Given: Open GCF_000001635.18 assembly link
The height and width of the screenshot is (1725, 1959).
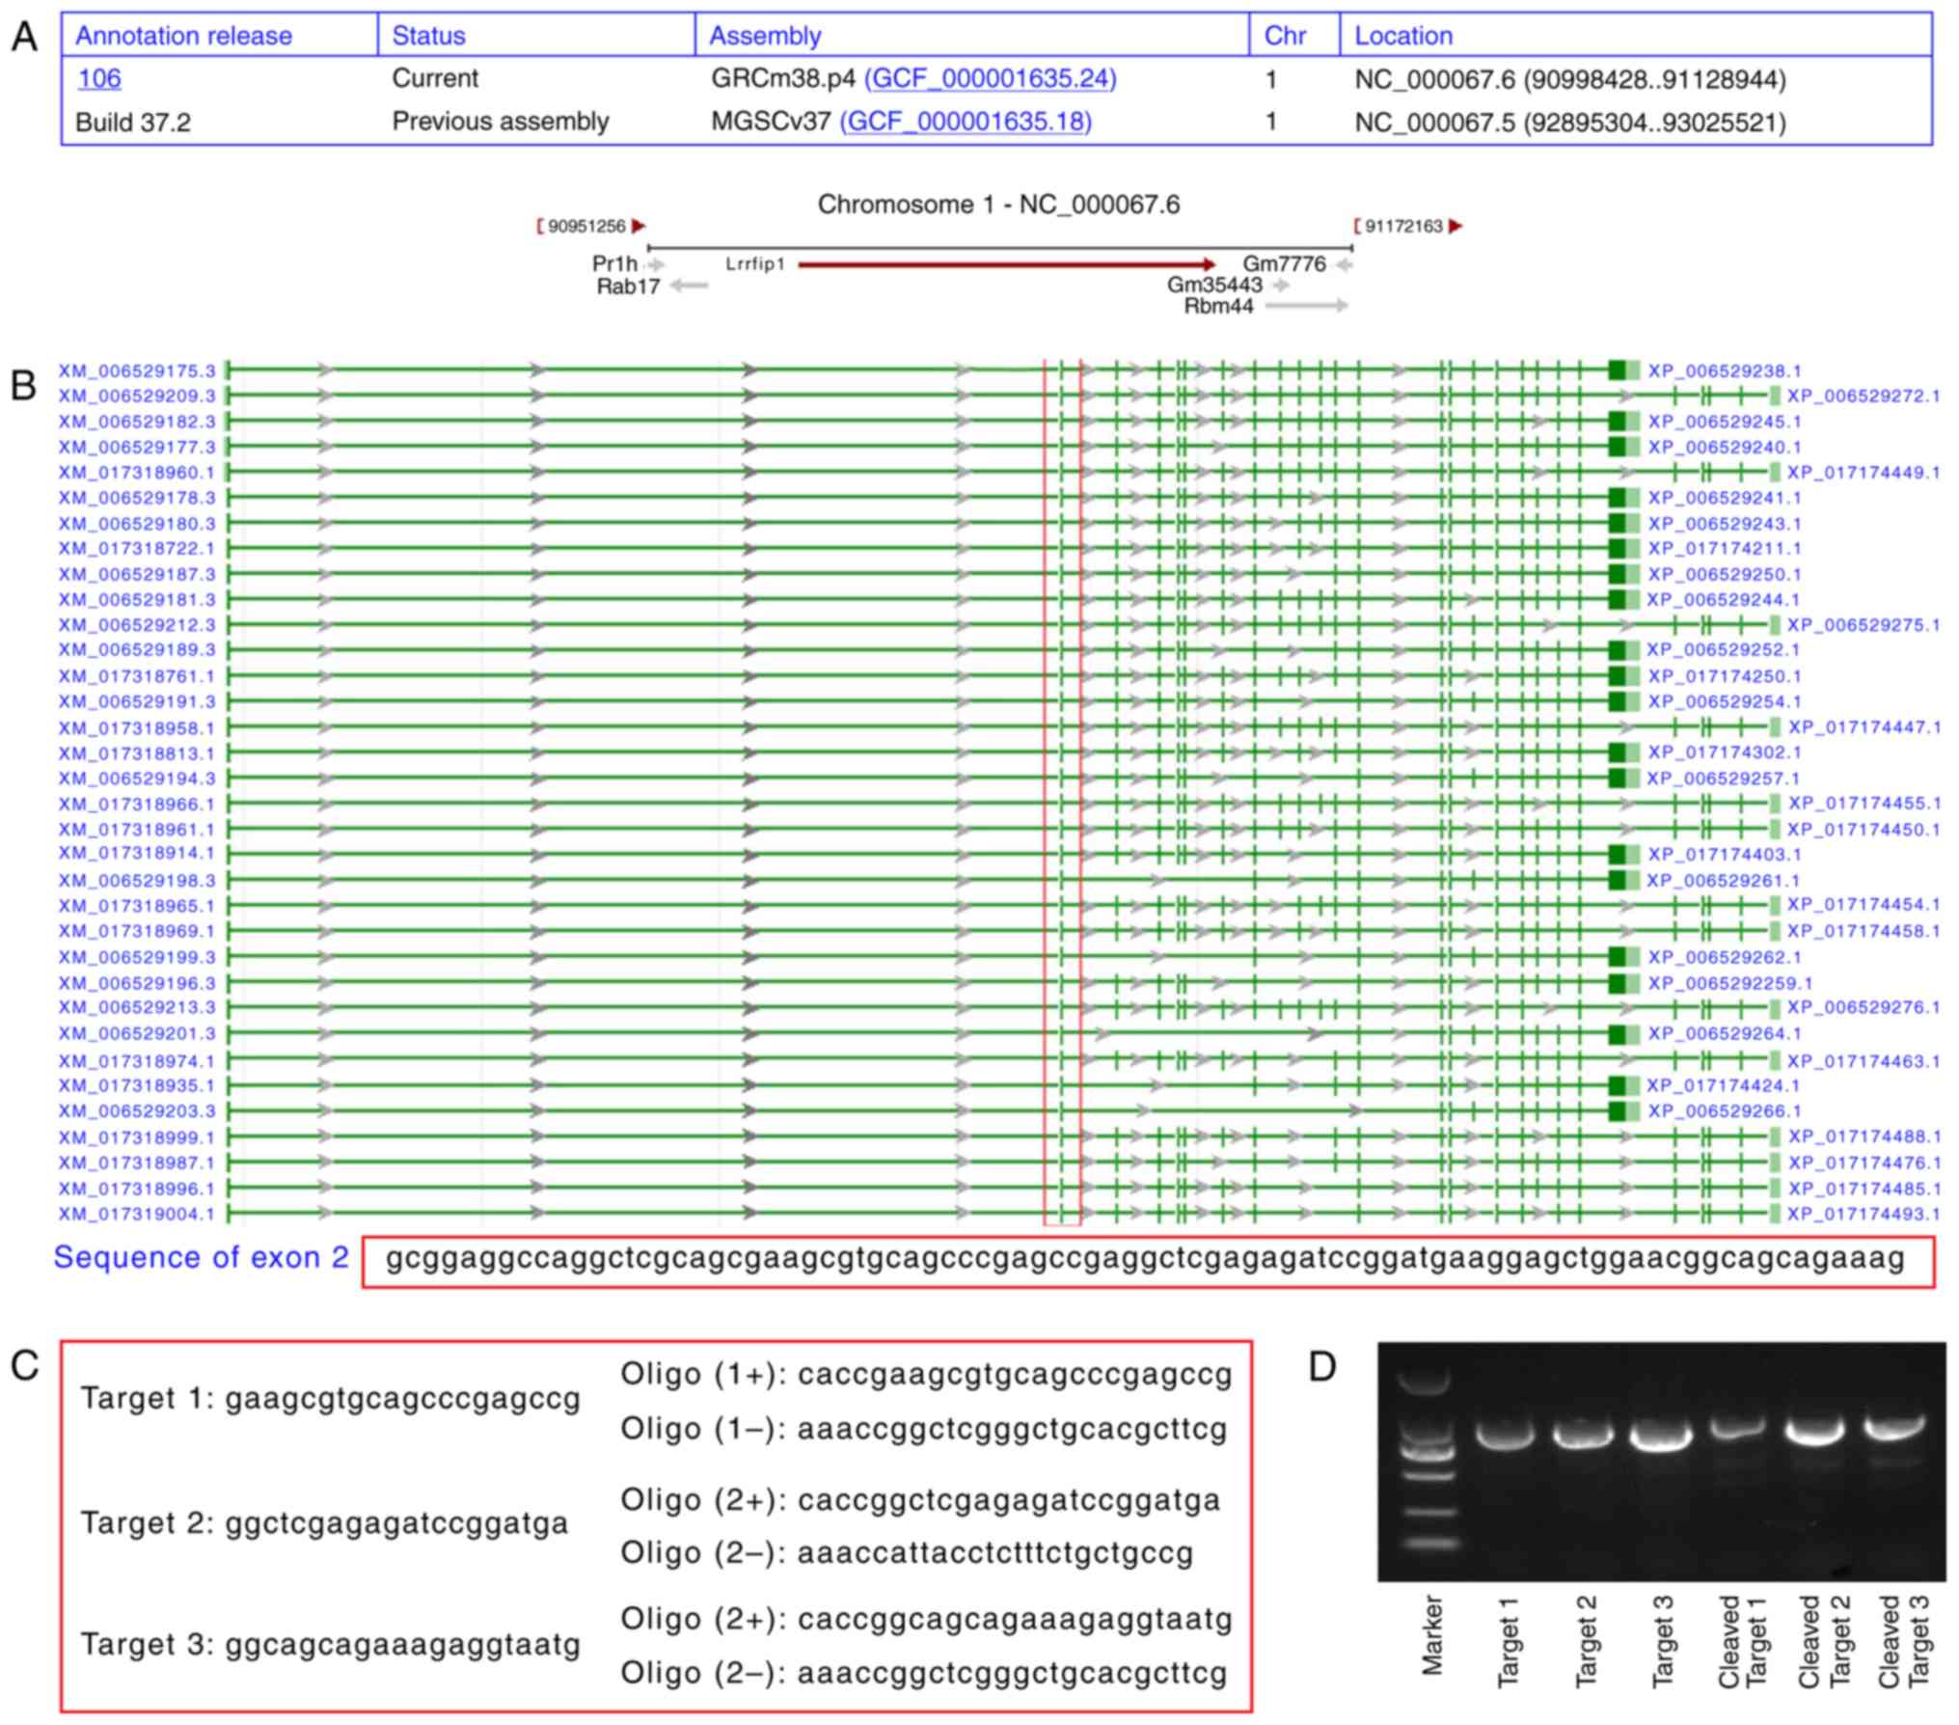Looking at the screenshot, I should [x=966, y=122].
